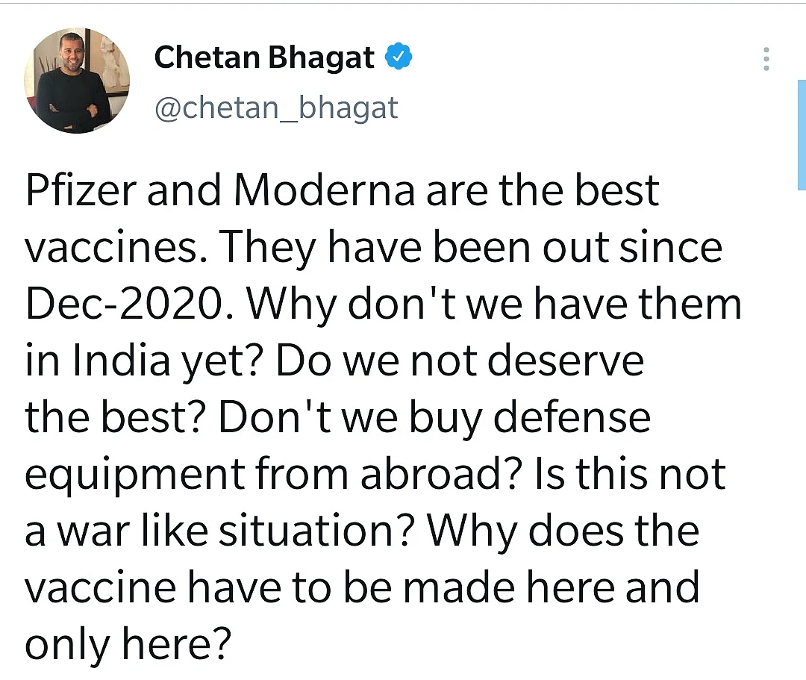Click the word "deserve" in the tweet
806x680 pixels.
pyautogui.click(x=566, y=361)
